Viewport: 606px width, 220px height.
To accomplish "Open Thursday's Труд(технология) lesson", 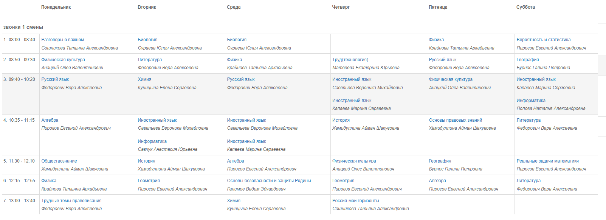I will [x=350, y=60].
